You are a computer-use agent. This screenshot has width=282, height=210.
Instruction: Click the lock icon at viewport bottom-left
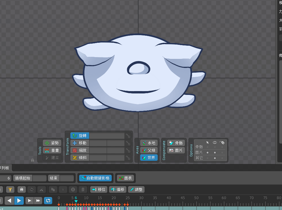point(32,160)
